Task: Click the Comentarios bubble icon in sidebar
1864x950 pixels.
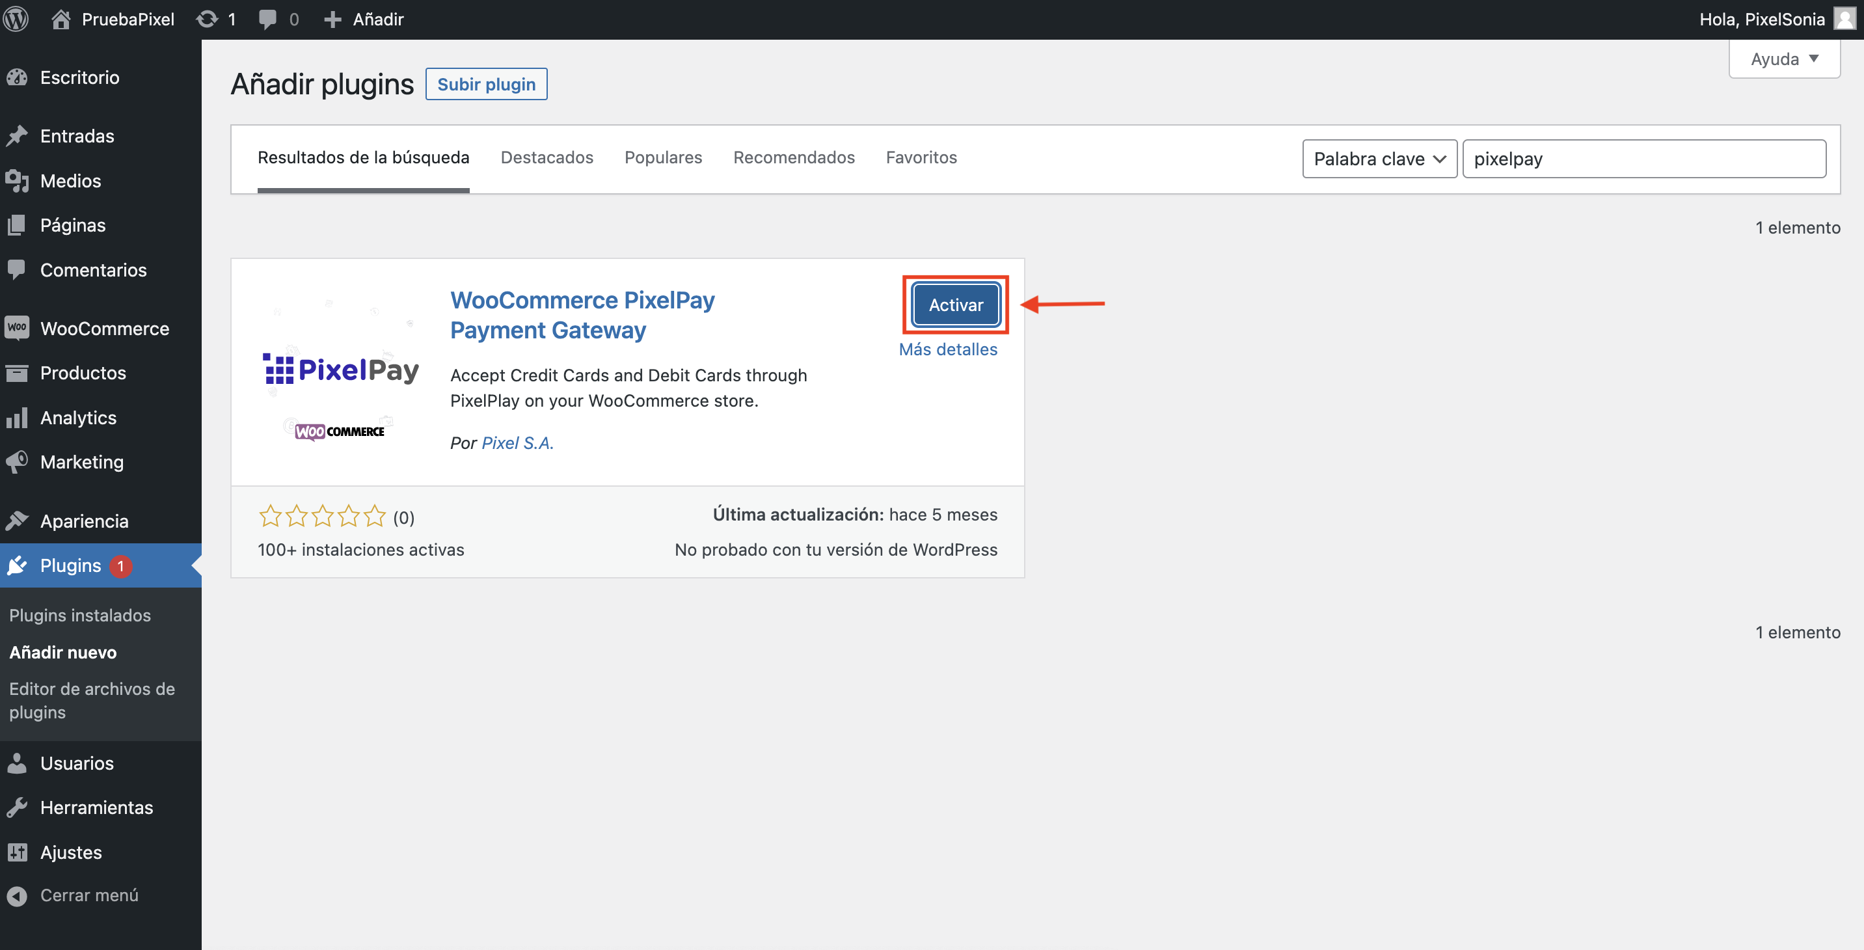Action: point(17,270)
